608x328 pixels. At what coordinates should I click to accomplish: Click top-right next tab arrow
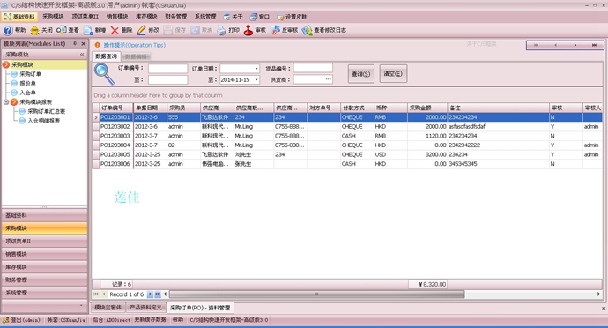point(575,45)
